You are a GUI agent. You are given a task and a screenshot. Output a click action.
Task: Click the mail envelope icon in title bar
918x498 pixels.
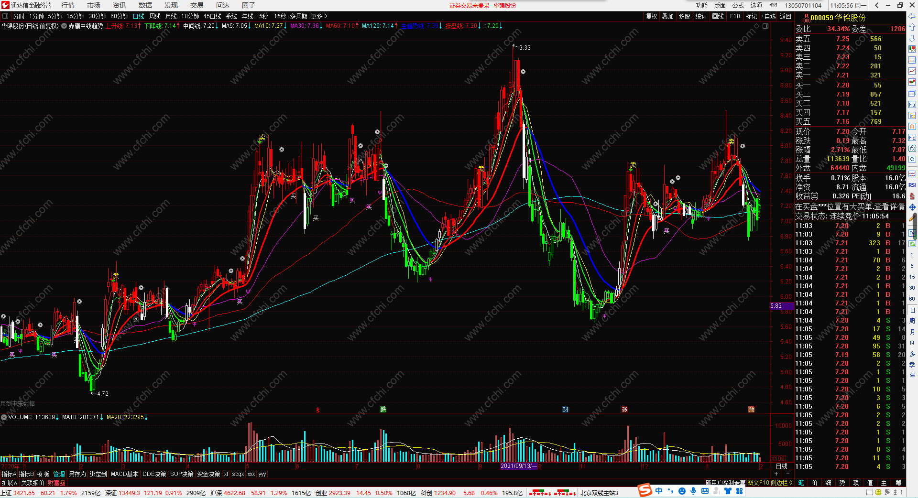774,5
